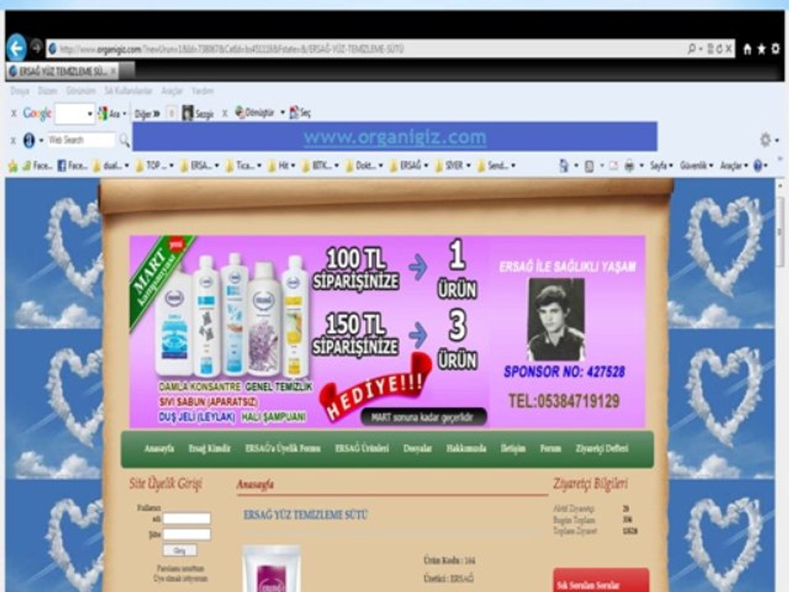The height and width of the screenshot is (592, 789).
Task: Open ERSAĞ'a Üyelik Formu link
Action: 283,449
